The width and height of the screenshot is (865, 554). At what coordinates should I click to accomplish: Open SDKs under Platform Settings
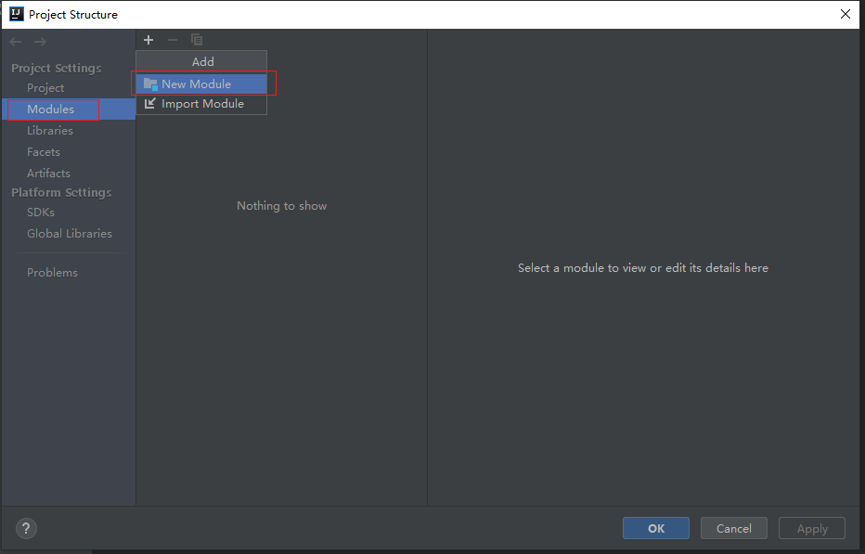tap(41, 213)
